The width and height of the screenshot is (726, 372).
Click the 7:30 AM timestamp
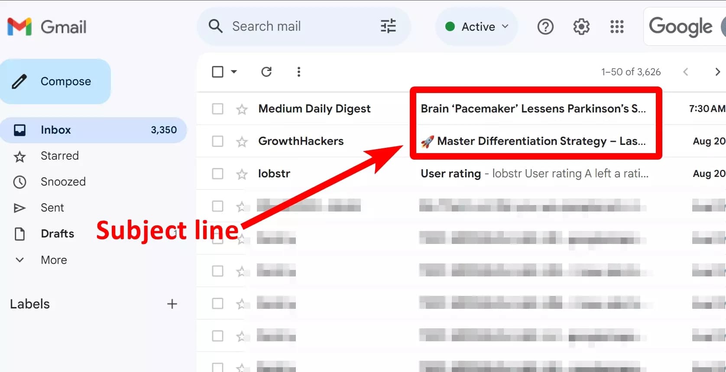pos(707,109)
